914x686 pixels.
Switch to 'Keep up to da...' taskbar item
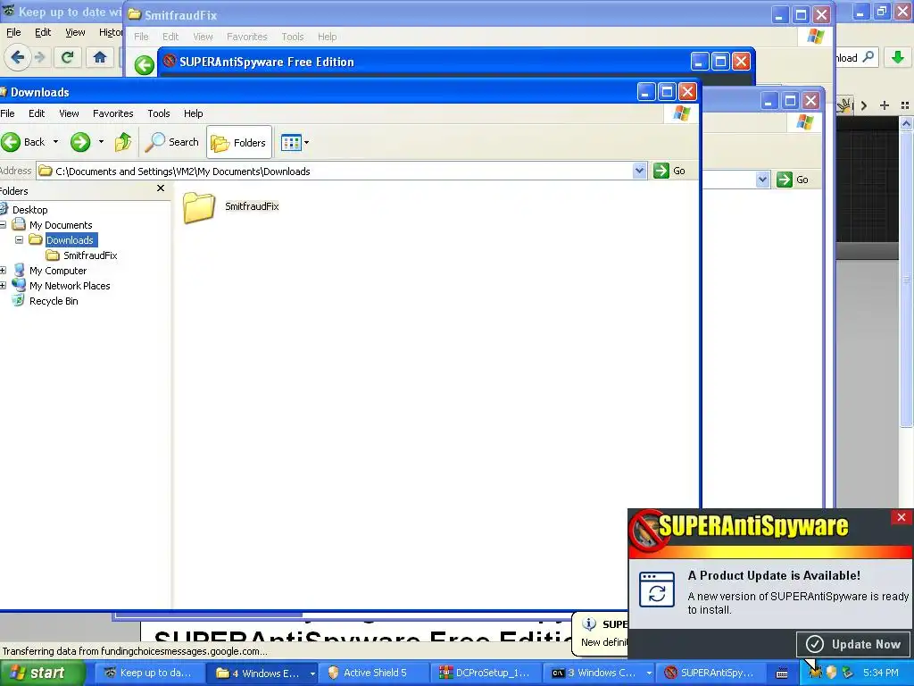click(x=149, y=673)
